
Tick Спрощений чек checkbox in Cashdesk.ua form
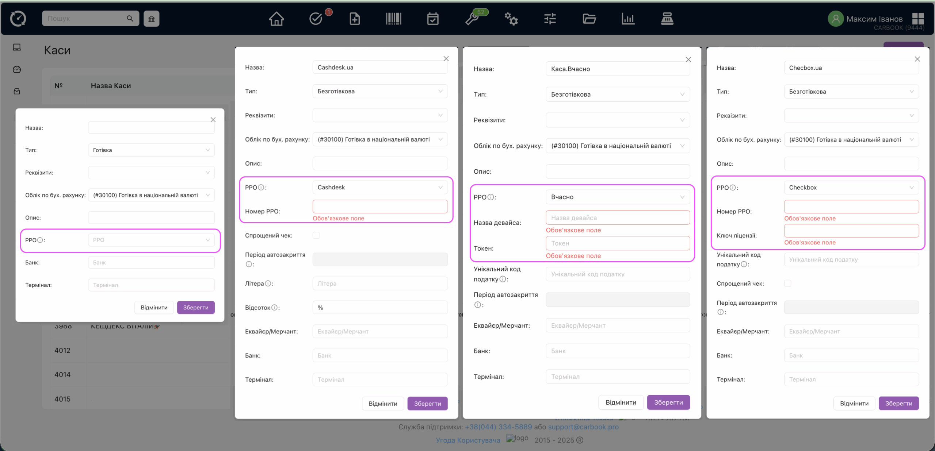click(316, 235)
